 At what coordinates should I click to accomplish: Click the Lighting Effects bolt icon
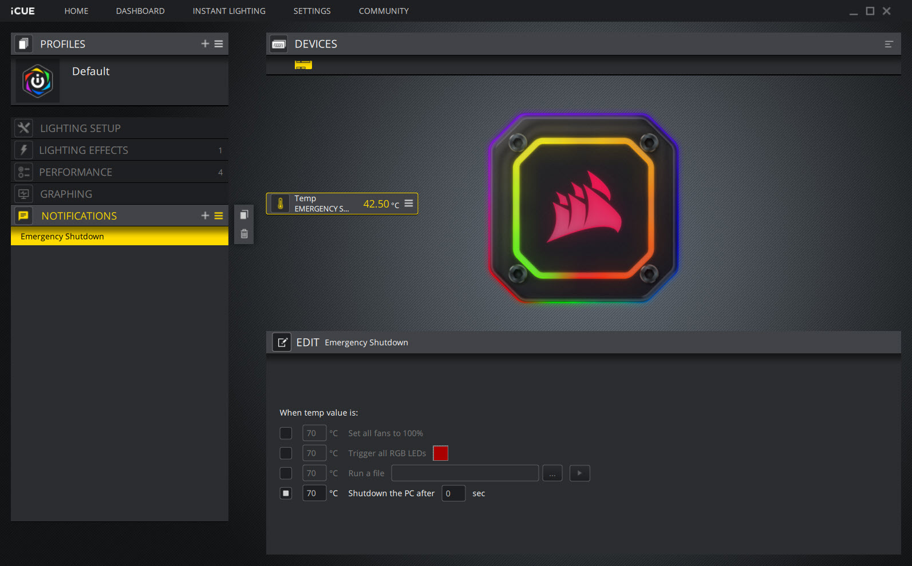tap(23, 150)
